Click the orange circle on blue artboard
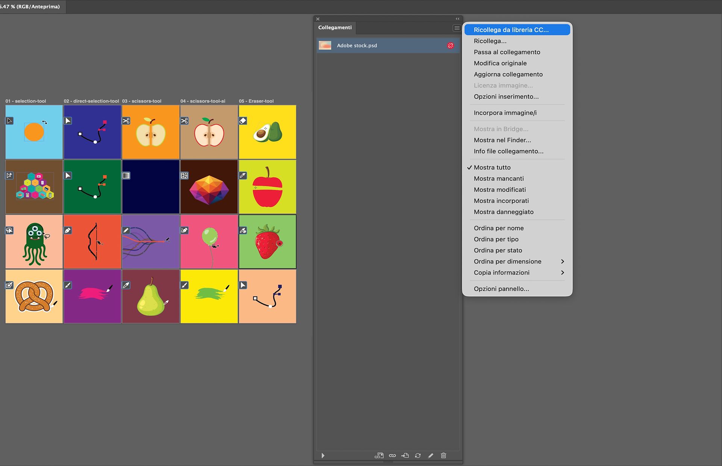Image resolution: width=722 pixels, height=466 pixels. [x=34, y=132]
